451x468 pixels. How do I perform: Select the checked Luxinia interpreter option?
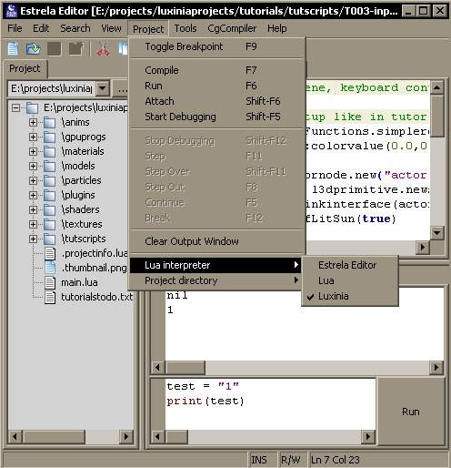pyautogui.click(x=350, y=296)
